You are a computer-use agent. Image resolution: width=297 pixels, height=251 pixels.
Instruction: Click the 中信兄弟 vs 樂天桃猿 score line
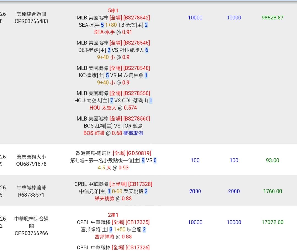pos(113,191)
